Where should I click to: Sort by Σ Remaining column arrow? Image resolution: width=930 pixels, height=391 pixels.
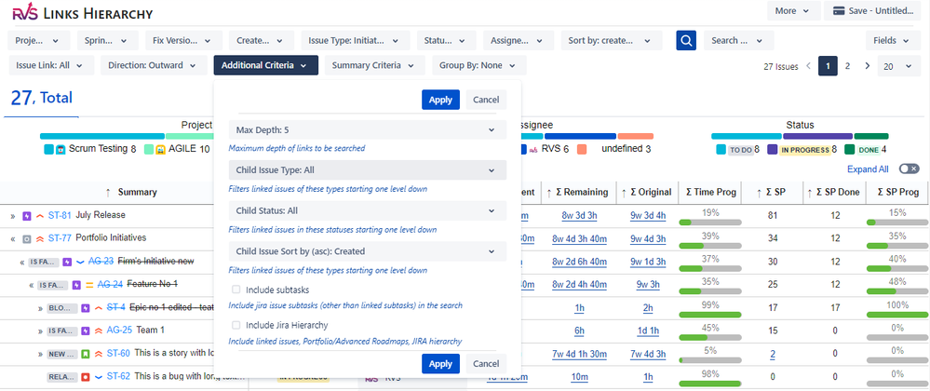pyautogui.click(x=549, y=192)
